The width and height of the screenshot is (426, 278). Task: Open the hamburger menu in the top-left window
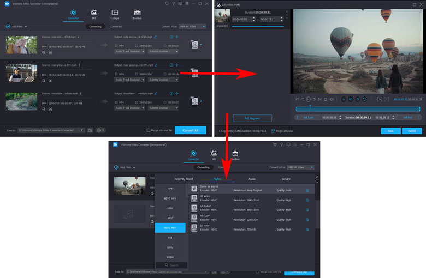click(x=187, y=4)
